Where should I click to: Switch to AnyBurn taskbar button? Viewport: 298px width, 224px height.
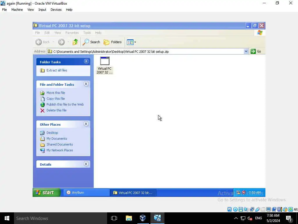86,192
